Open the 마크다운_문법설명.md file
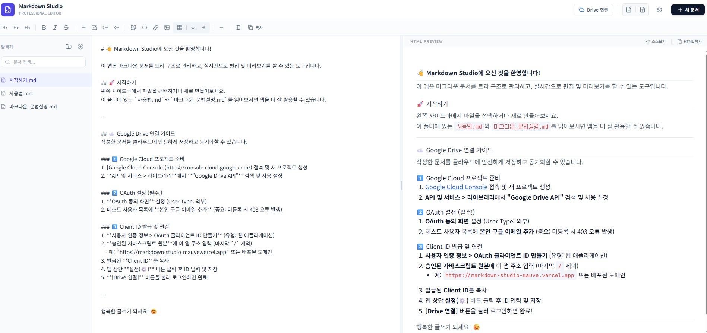707x333 pixels. (x=46, y=107)
